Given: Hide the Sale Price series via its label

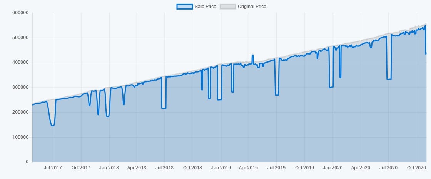Looking at the screenshot, I should [x=205, y=6].
